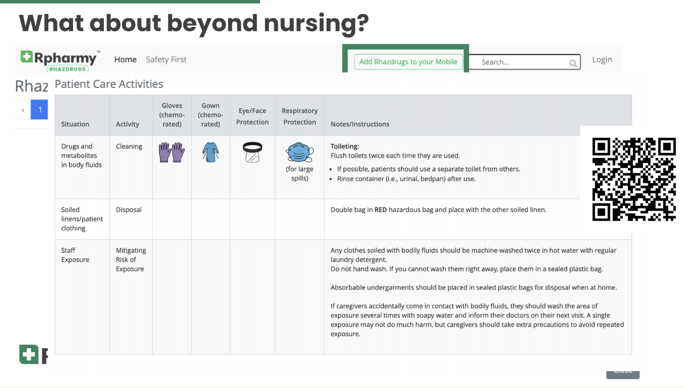Click the separate toilet bullet point
The width and height of the screenshot is (684, 388).
point(429,169)
